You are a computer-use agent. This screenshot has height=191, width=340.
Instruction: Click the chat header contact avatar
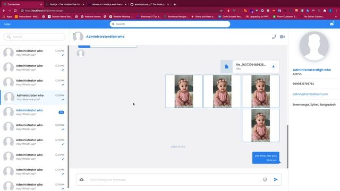tap(78, 37)
